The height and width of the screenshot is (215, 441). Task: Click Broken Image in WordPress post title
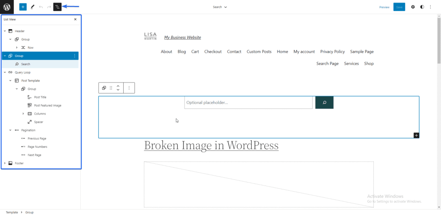pyautogui.click(x=211, y=145)
